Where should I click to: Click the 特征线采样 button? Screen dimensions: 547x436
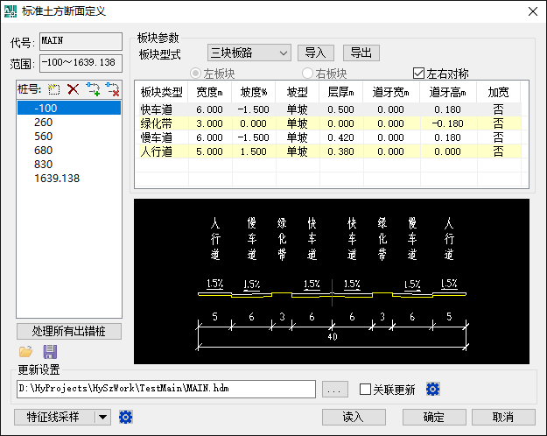point(54,417)
